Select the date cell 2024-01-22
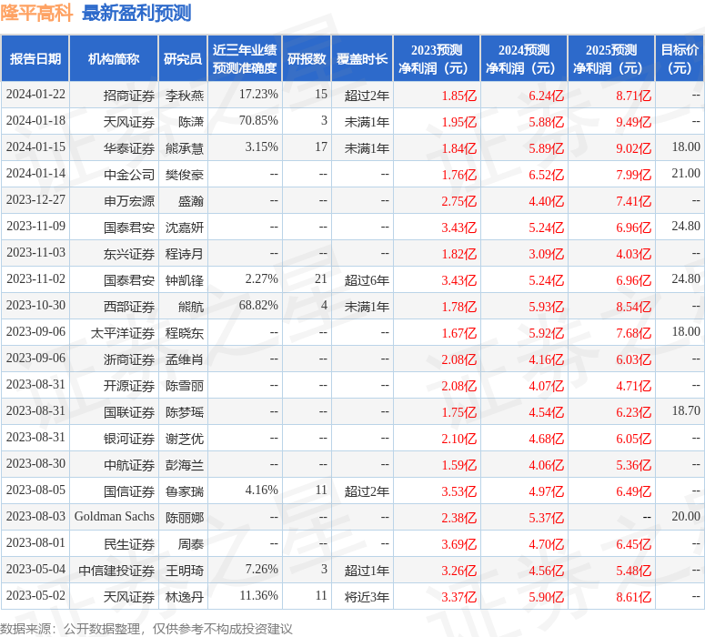Screen dimensions: 705x637 [35, 95]
